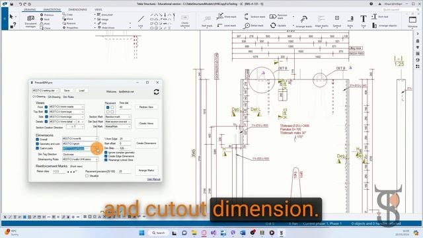Click Load in PrecastBIM dialog
This screenshot has width=423, height=238.
click(81, 91)
